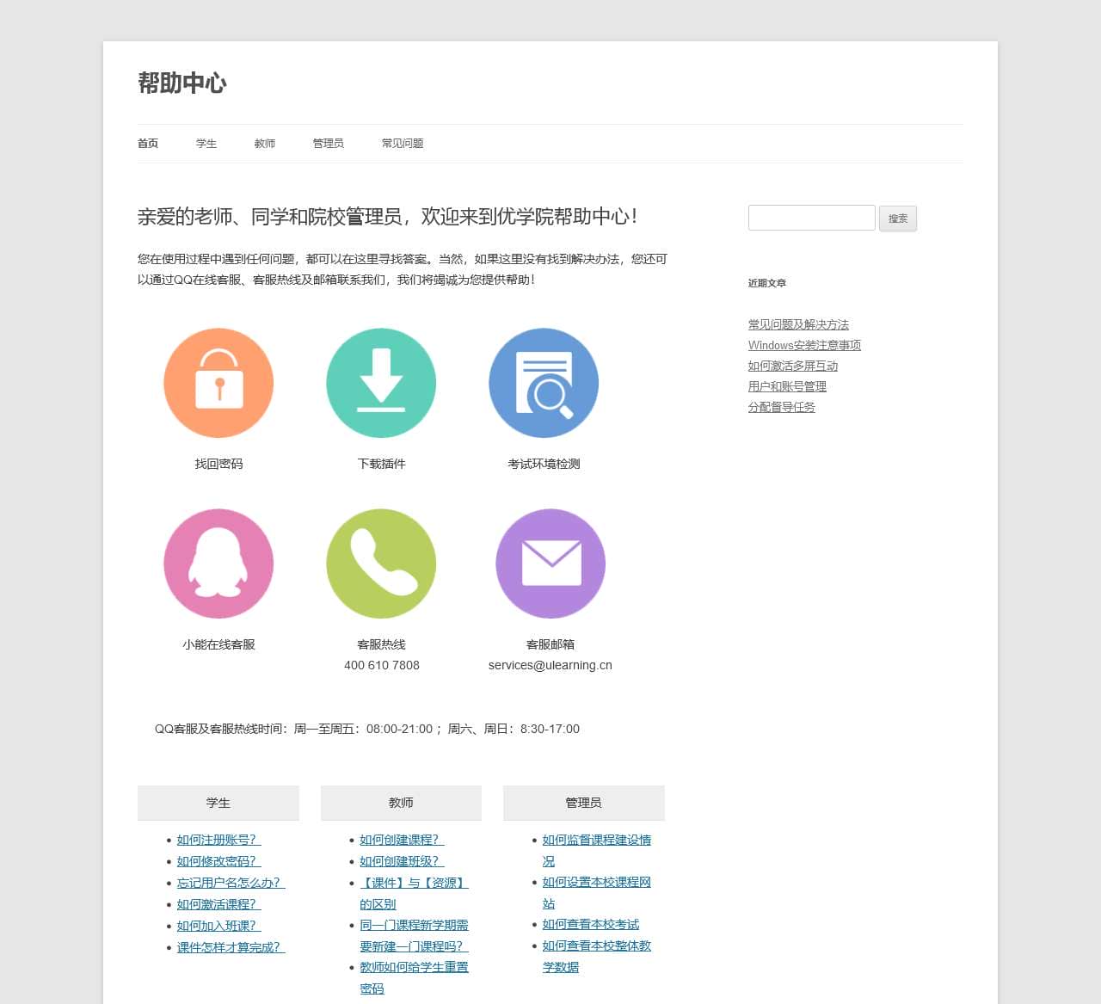Click the 如何监督课程建设情况 link under 管理员

click(596, 840)
